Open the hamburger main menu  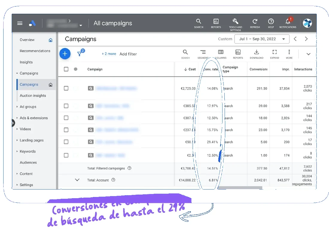20,23
